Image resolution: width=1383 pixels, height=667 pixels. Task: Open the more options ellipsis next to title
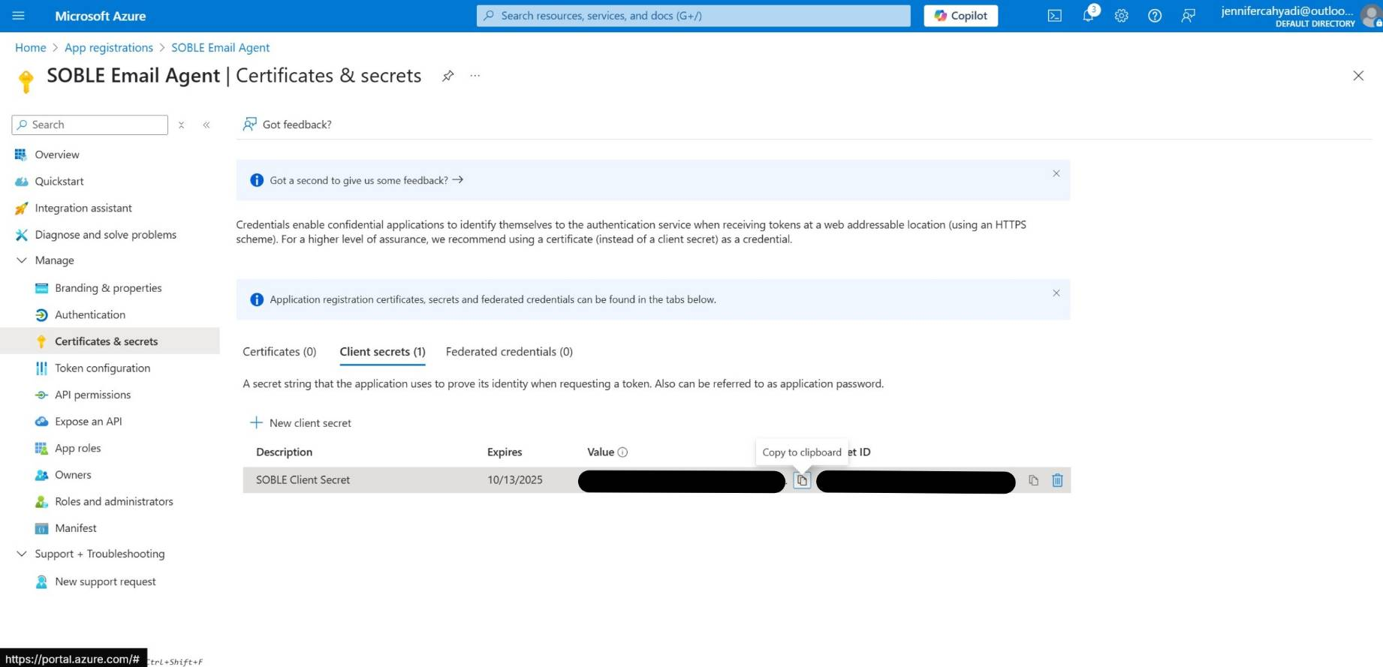click(475, 76)
